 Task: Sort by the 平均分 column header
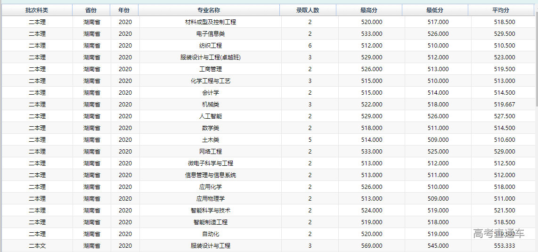point(501,10)
